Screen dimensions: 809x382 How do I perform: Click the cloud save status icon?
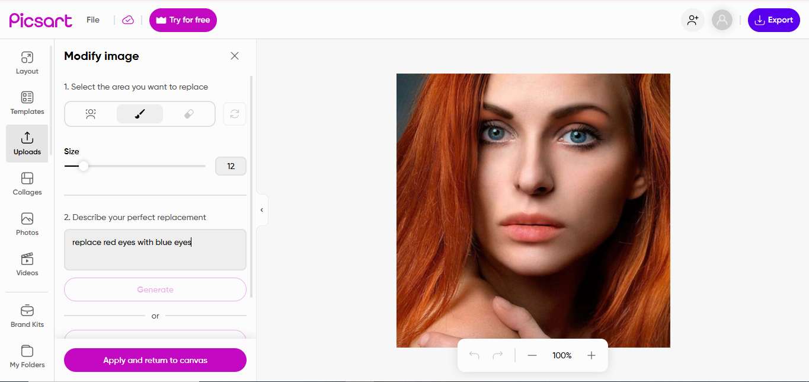(127, 20)
